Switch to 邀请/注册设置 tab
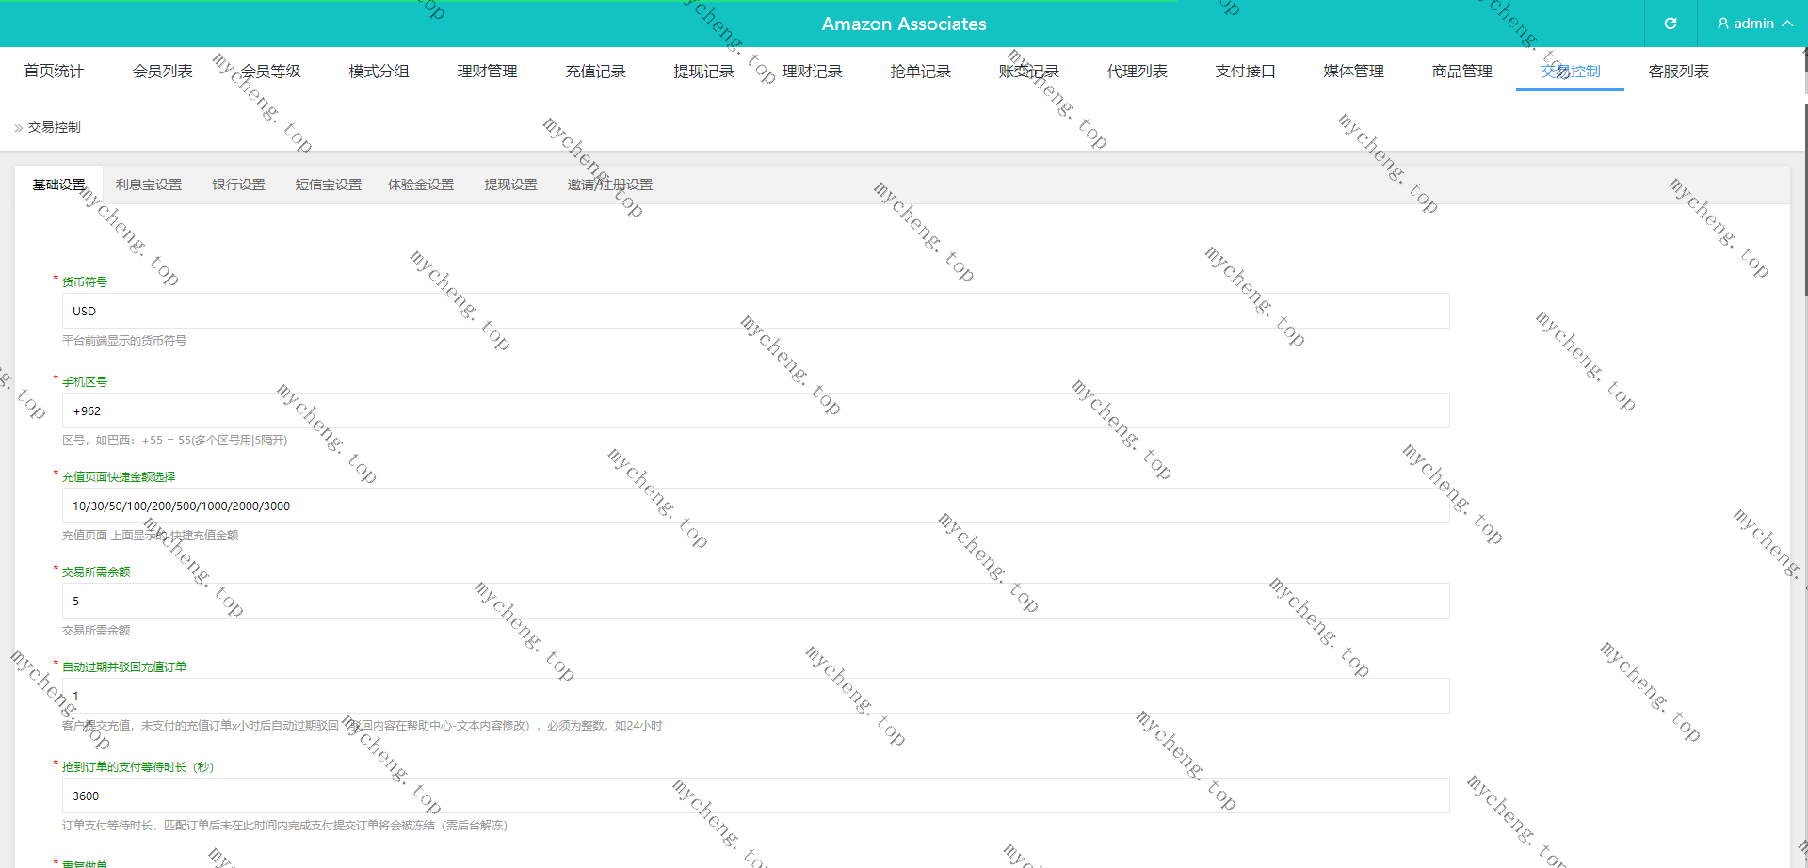The height and width of the screenshot is (868, 1808). click(x=609, y=185)
